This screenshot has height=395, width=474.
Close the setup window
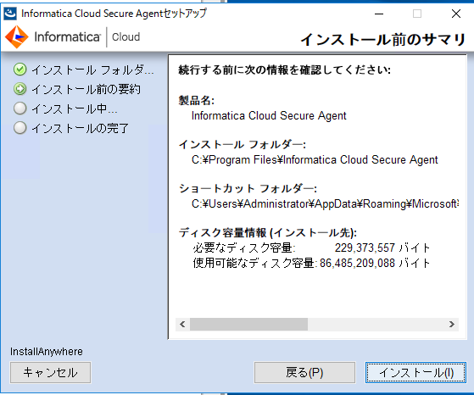[x=456, y=14]
